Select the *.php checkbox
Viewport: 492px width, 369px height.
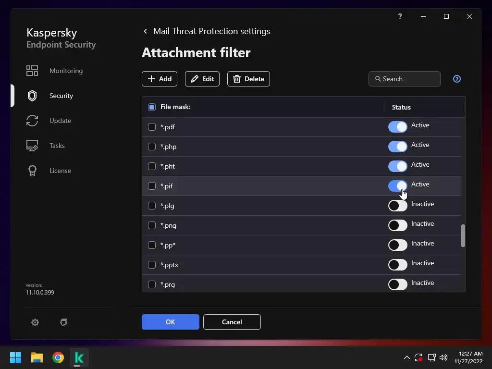(x=151, y=147)
